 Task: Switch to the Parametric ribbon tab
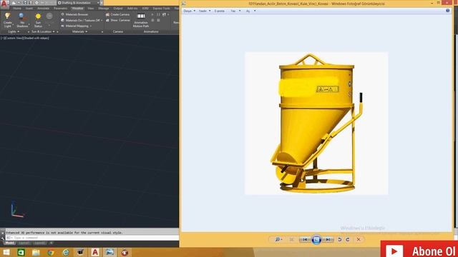tap(60, 9)
